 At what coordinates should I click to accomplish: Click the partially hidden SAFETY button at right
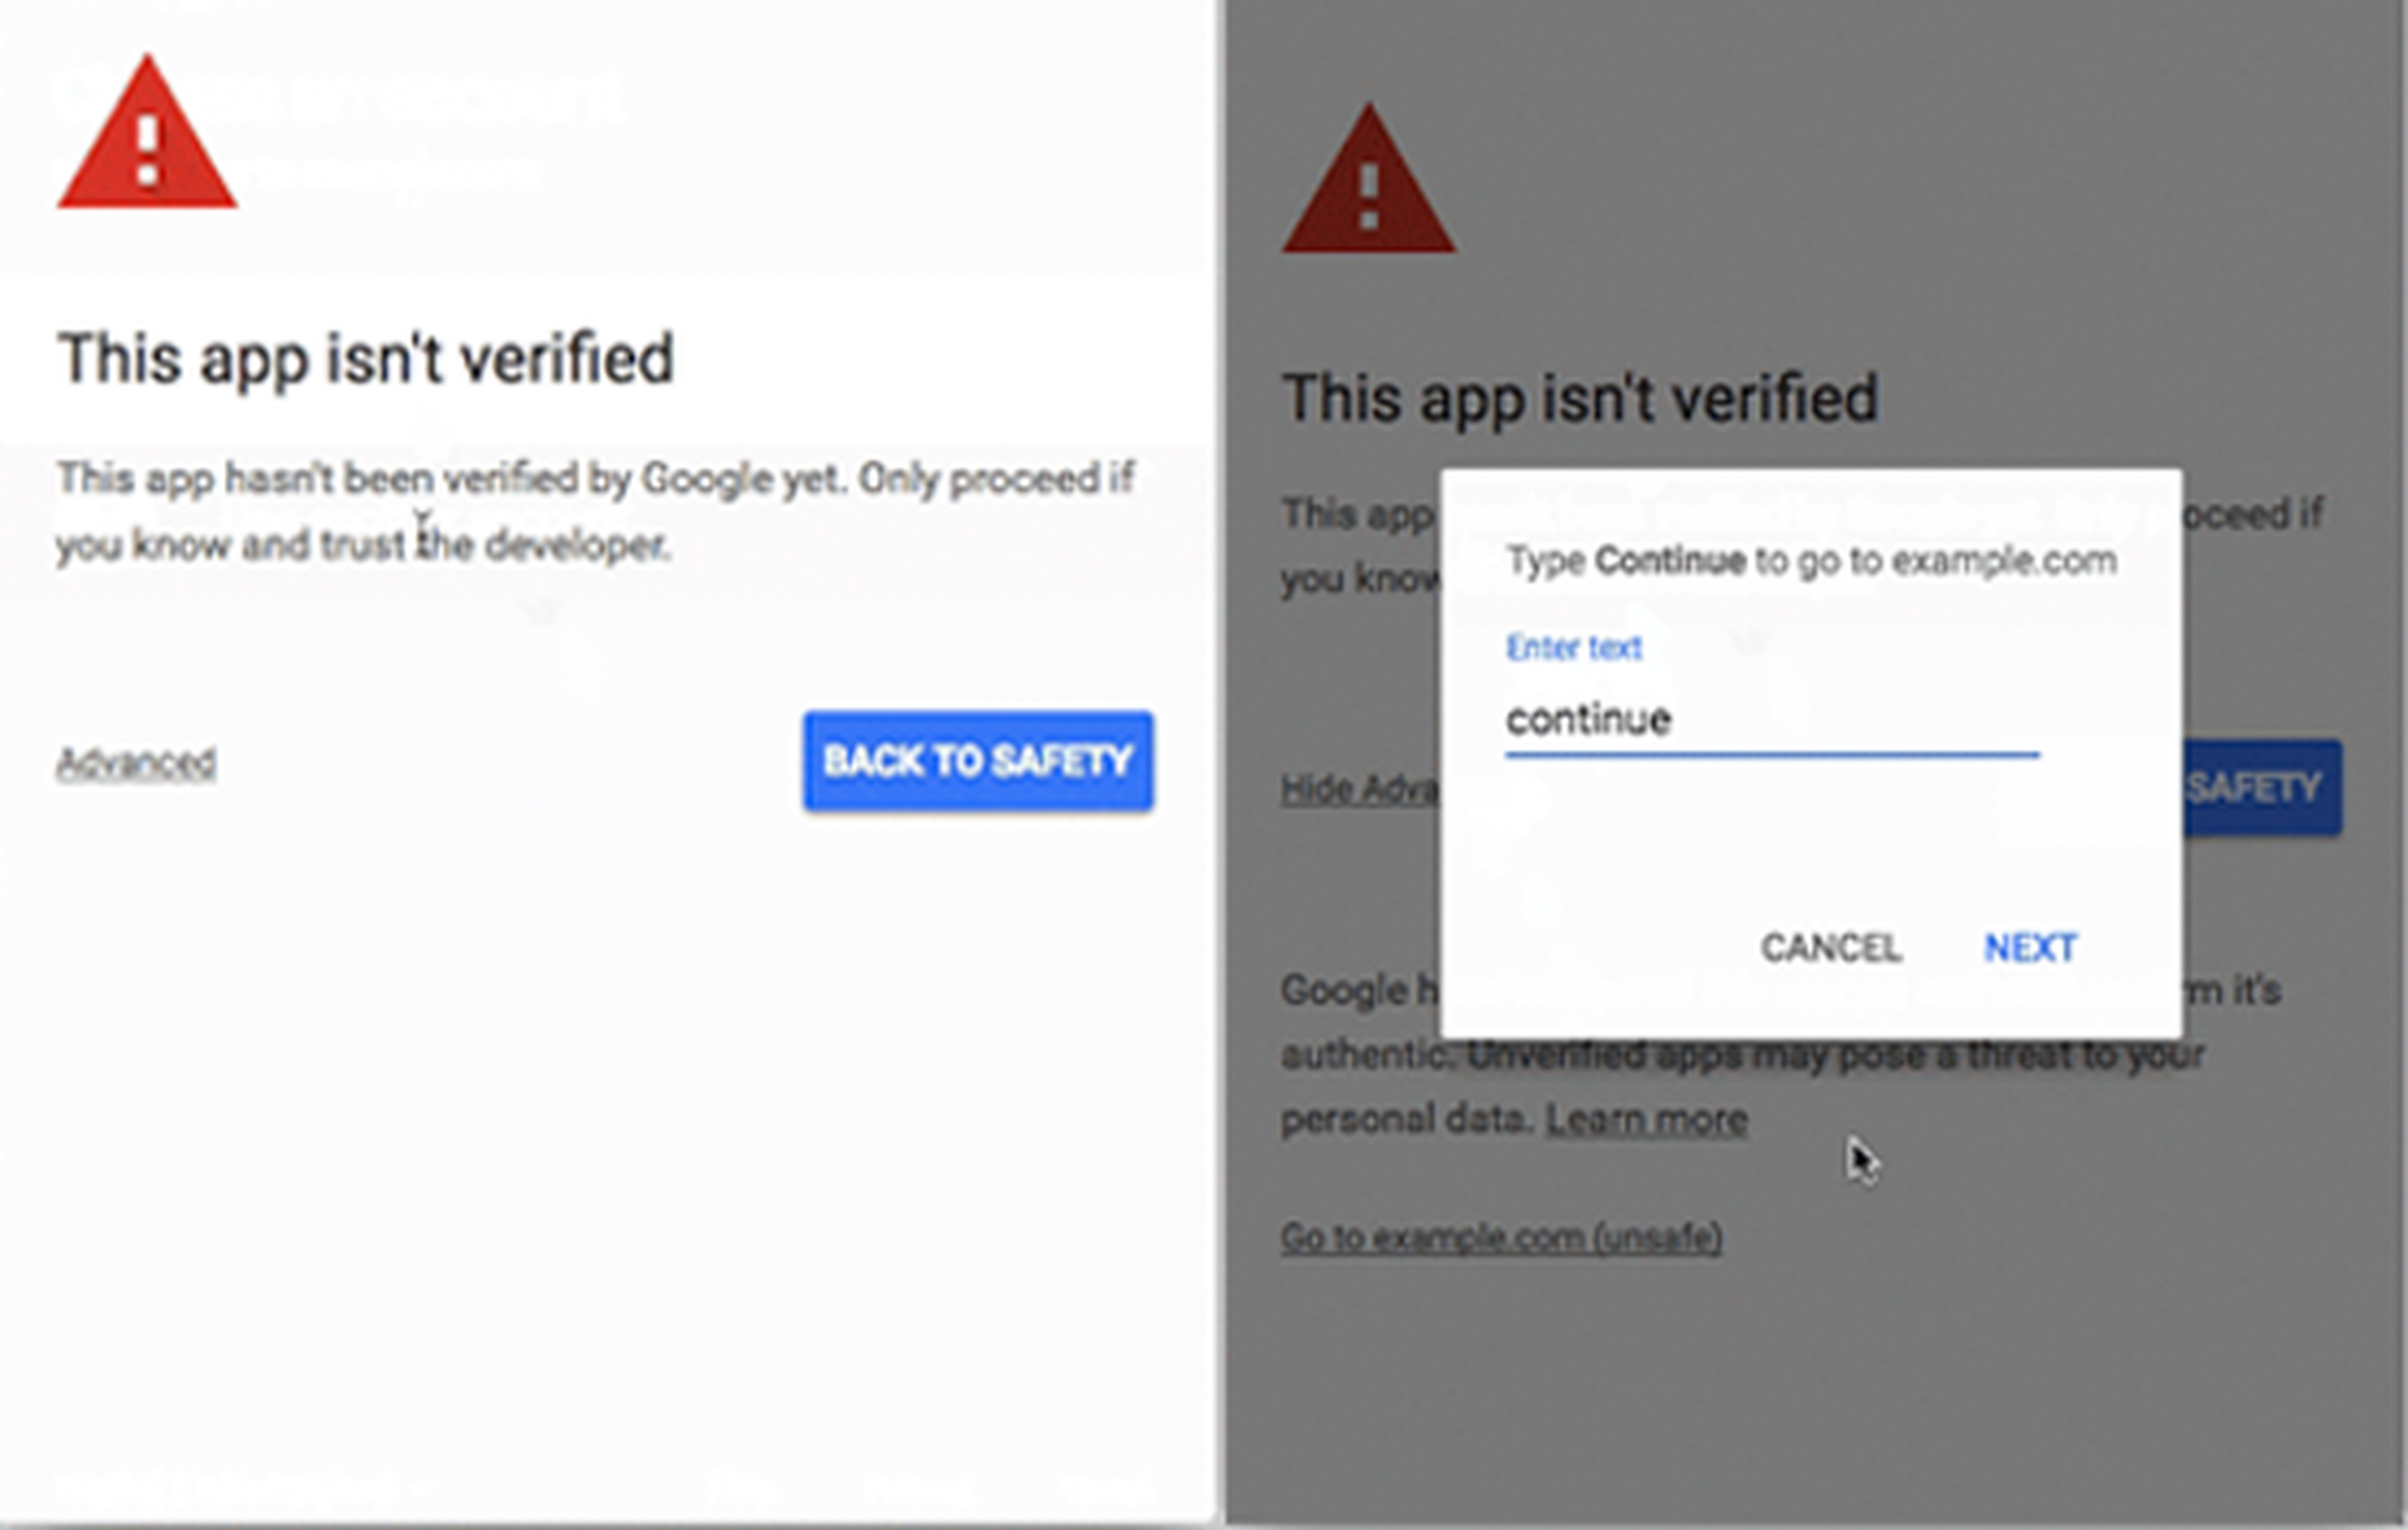(x=2262, y=788)
